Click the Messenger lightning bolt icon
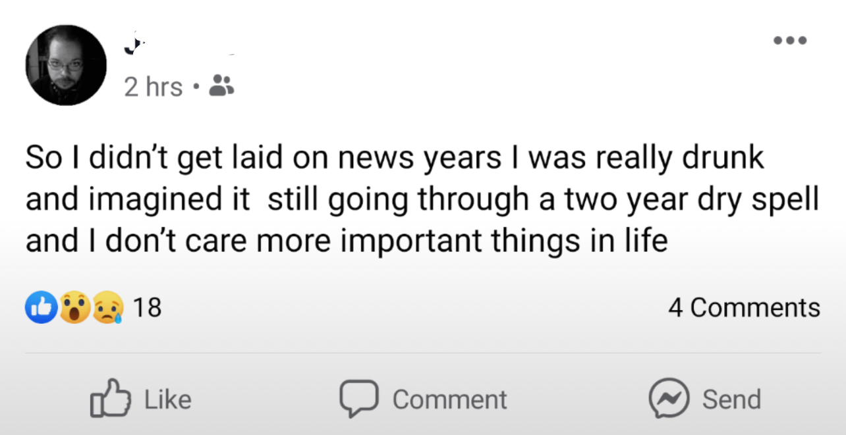This screenshot has width=846, height=435. tap(667, 399)
